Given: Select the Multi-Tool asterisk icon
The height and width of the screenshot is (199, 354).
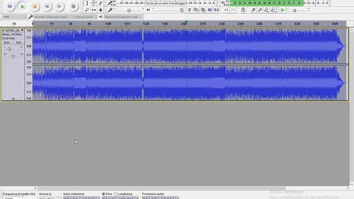Looking at the screenshot, I should click(101, 10).
